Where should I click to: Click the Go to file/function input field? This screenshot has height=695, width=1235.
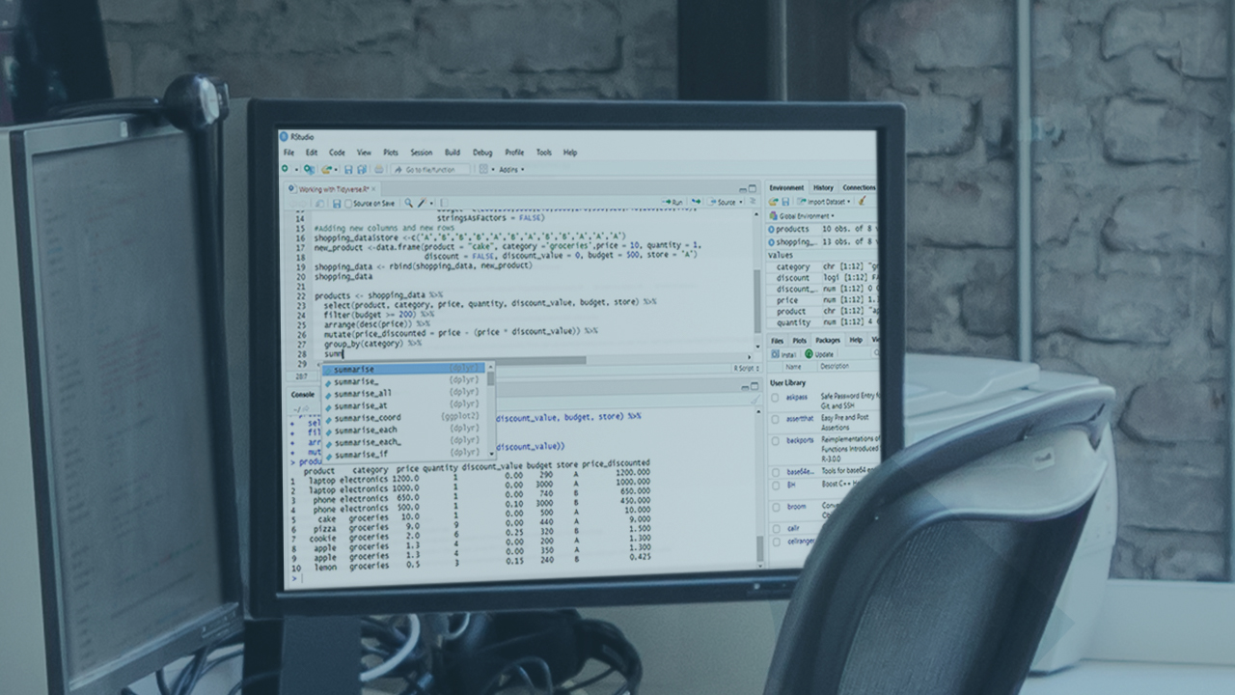(x=430, y=169)
